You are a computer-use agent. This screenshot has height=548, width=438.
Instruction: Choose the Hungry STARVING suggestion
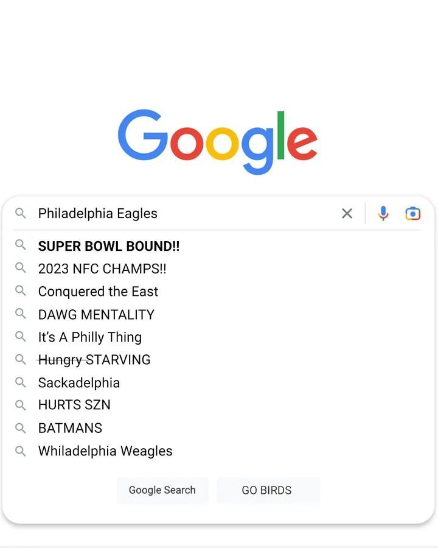point(94,360)
